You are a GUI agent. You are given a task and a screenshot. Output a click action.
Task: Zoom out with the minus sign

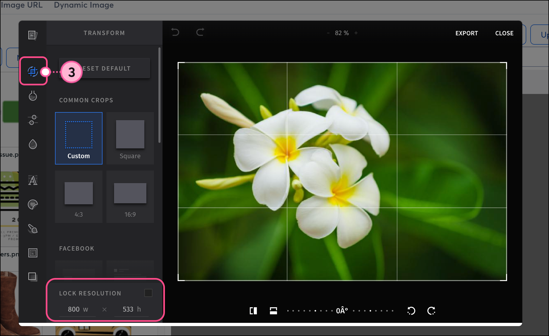[x=328, y=33]
